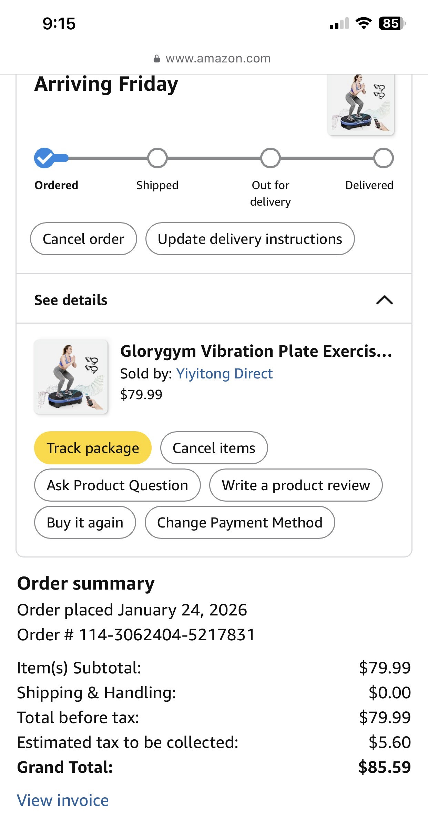Tap the battery indicator showing 85
Viewport: 428px width, 829px height.
pos(391,23)
